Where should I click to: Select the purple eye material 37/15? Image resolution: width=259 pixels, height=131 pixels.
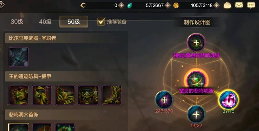228,100
